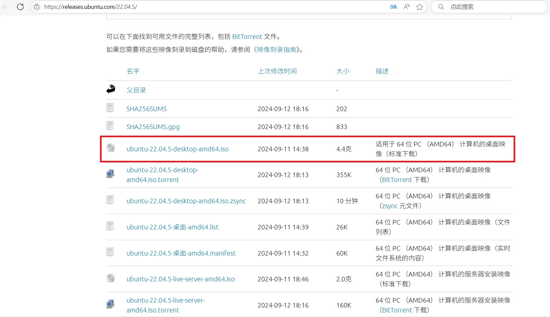Screen dimensions: 550x317
Task: Click the CD icon beside ubuntu-22.04.5-desktop-amd64.iso
Action: pos(110,148)
